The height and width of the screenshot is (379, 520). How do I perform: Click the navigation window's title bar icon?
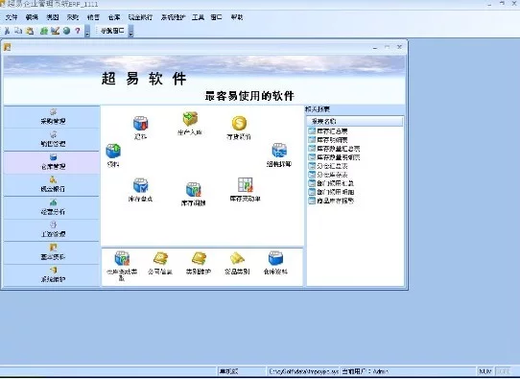[8, 47]
